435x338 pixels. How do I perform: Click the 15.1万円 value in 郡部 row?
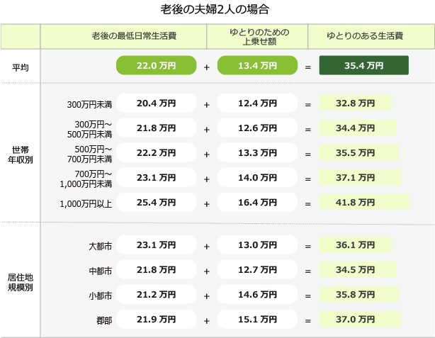[x=257, y=319]
